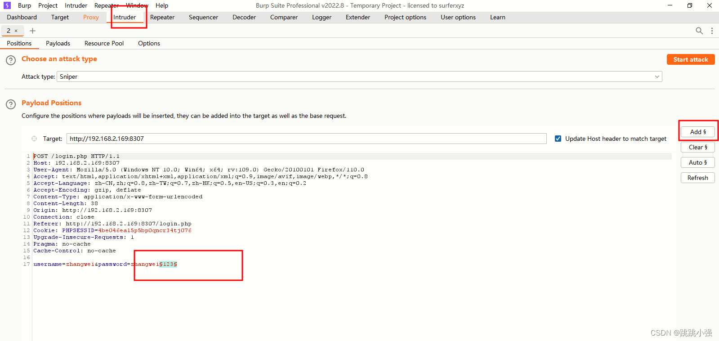Click the Auto § button
The height and width of the screenshot is (341, 719).
pos(698,162)
